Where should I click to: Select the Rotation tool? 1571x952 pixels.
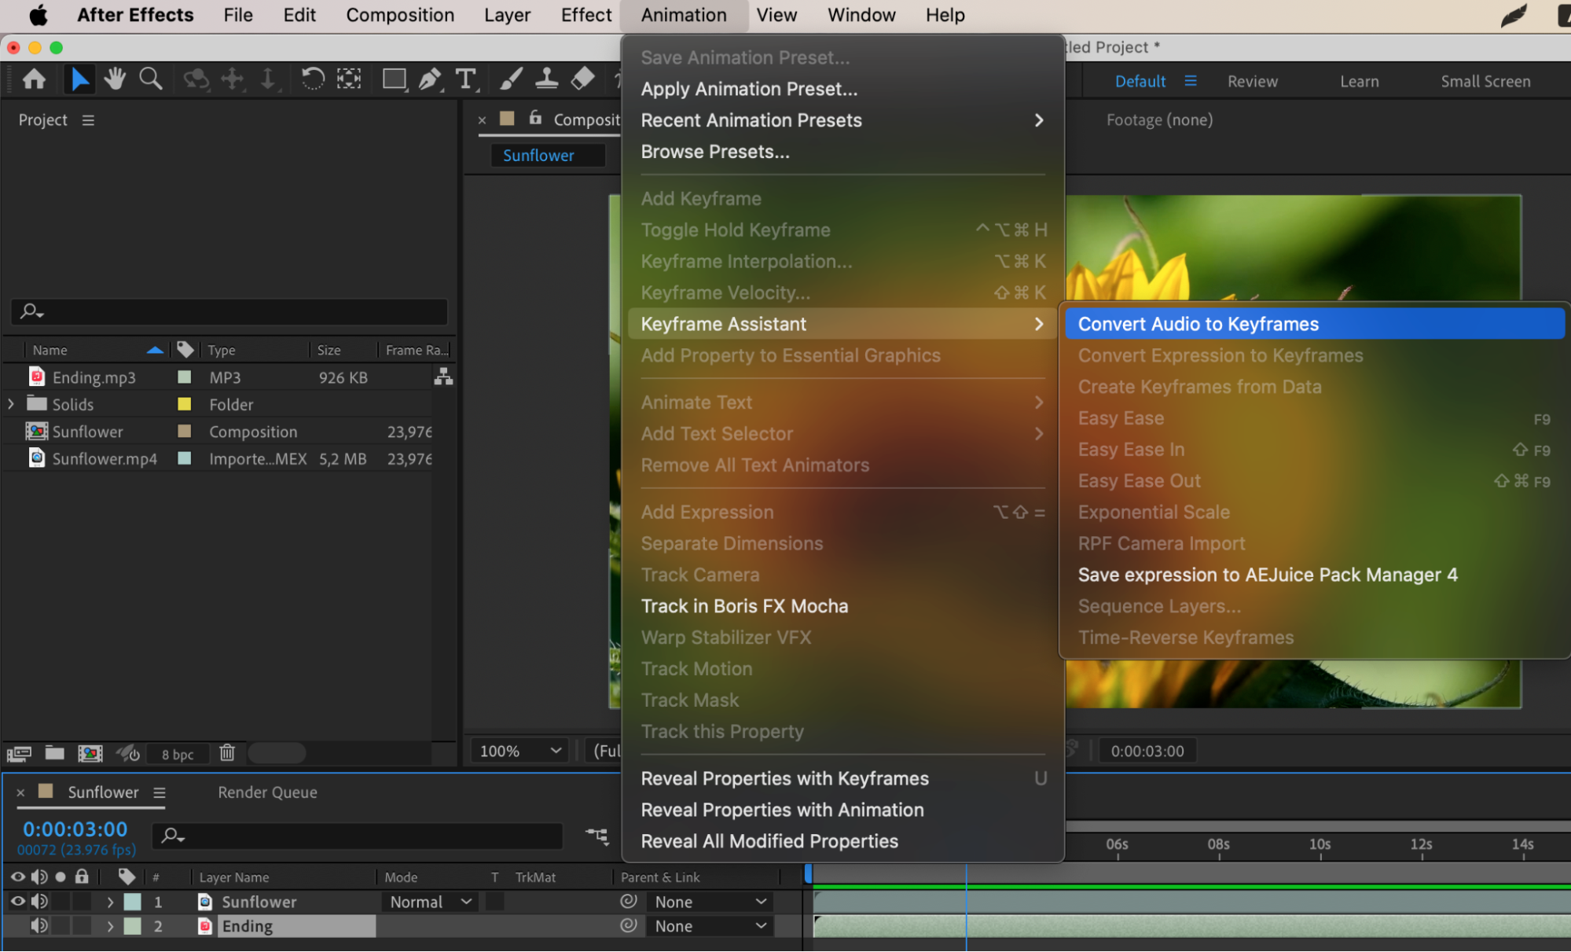[x=313, y=79]
